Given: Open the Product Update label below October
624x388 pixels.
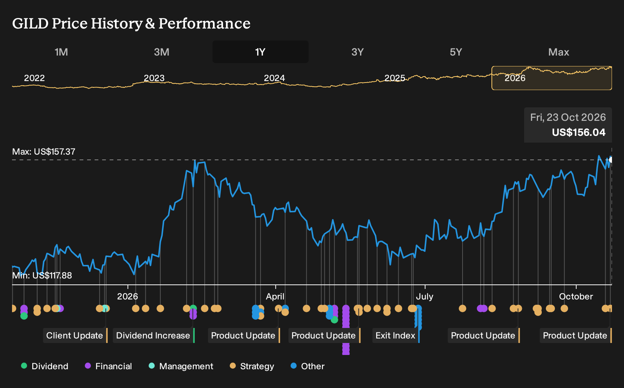Looking at the screenshot, I should pos(576,335).
